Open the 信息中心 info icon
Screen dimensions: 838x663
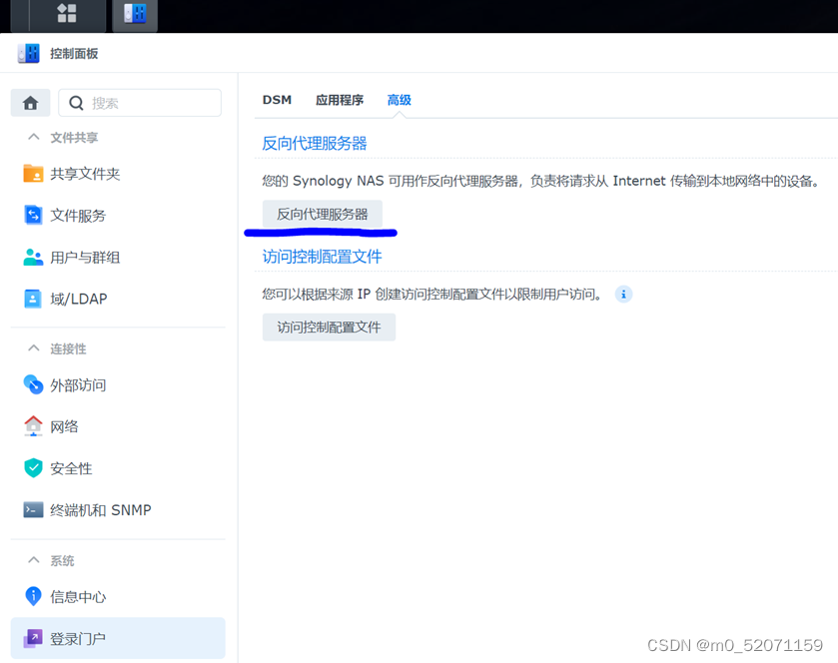tap(33, 596)
